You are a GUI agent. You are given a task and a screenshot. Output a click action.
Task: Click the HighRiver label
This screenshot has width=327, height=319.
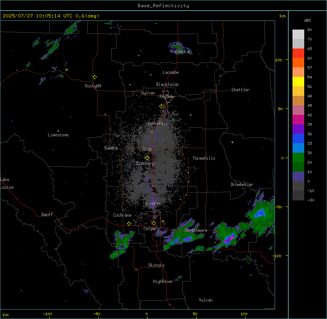click(163, 281)
